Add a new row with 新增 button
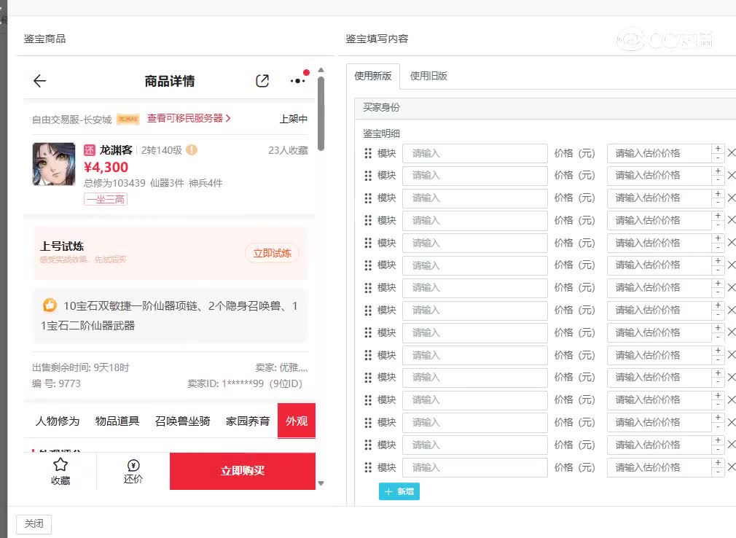Image resolution: width=736 pixels, height=538 pixels. point(399,491)
